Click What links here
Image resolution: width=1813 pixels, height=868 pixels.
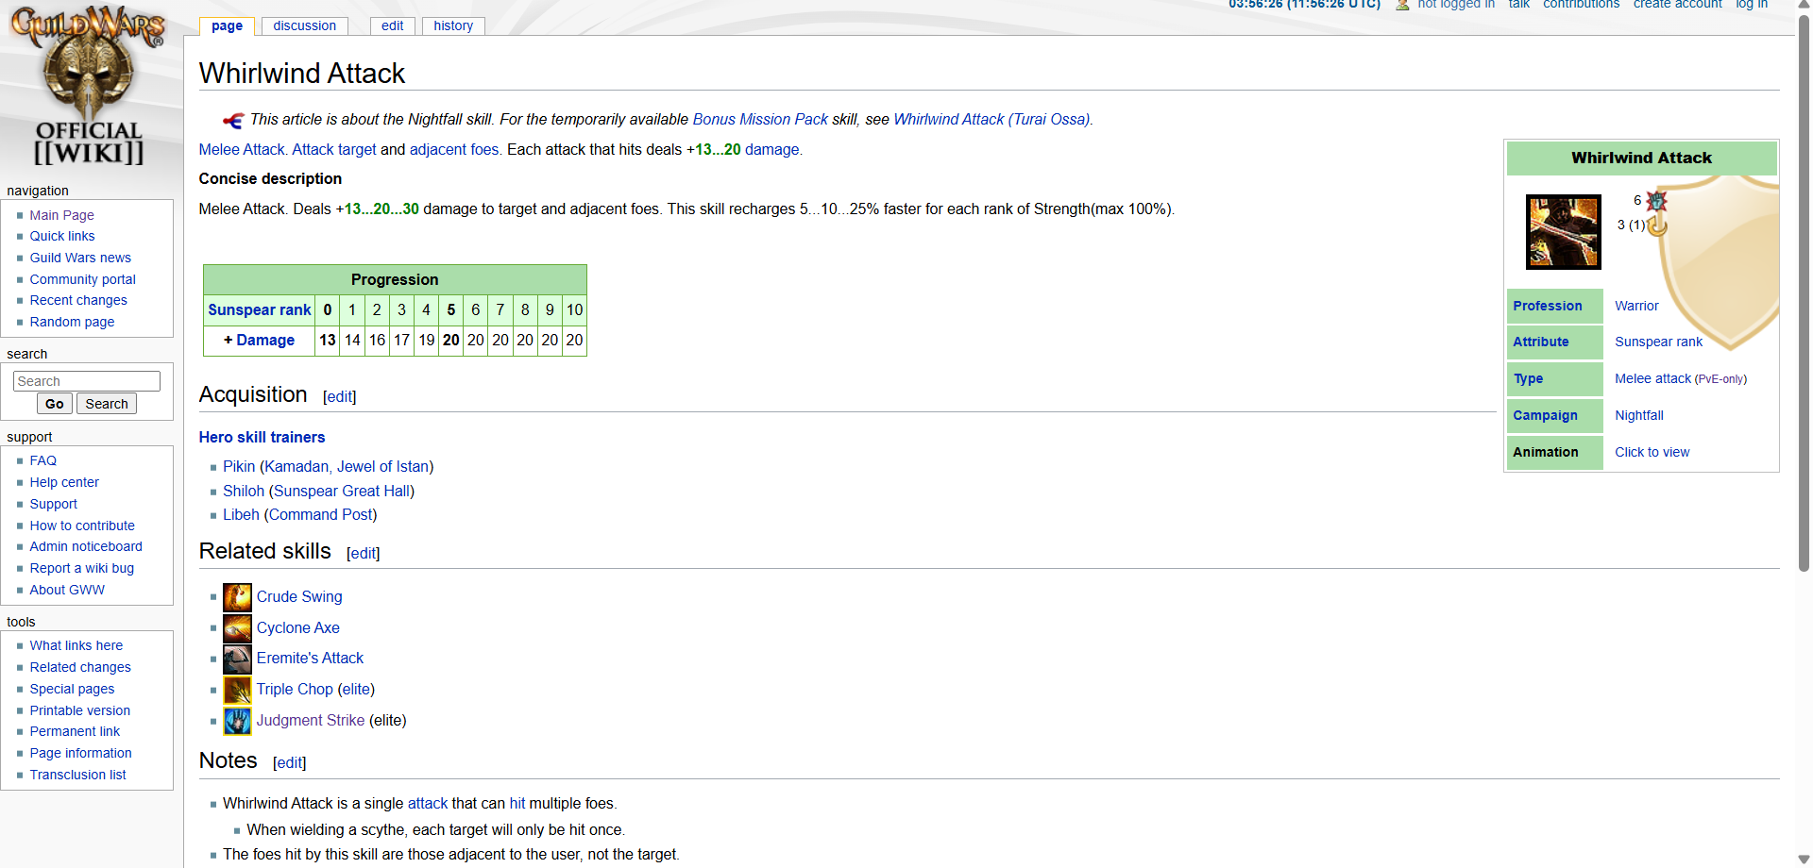pyautogui.click(x=76, y=645)
